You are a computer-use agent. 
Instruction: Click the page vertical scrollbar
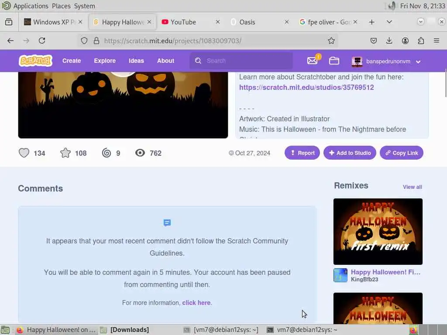point(445,83)
